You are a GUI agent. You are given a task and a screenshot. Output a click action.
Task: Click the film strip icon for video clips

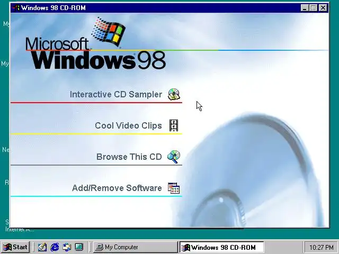point(174,125)
